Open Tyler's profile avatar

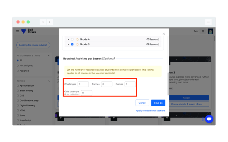point(210,31)
